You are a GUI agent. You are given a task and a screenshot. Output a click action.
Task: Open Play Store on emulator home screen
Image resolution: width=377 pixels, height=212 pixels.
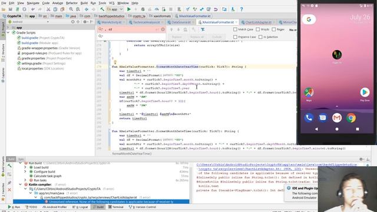tap(365, 92)
